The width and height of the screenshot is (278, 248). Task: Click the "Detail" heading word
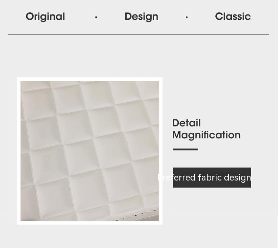coord(186,123)
